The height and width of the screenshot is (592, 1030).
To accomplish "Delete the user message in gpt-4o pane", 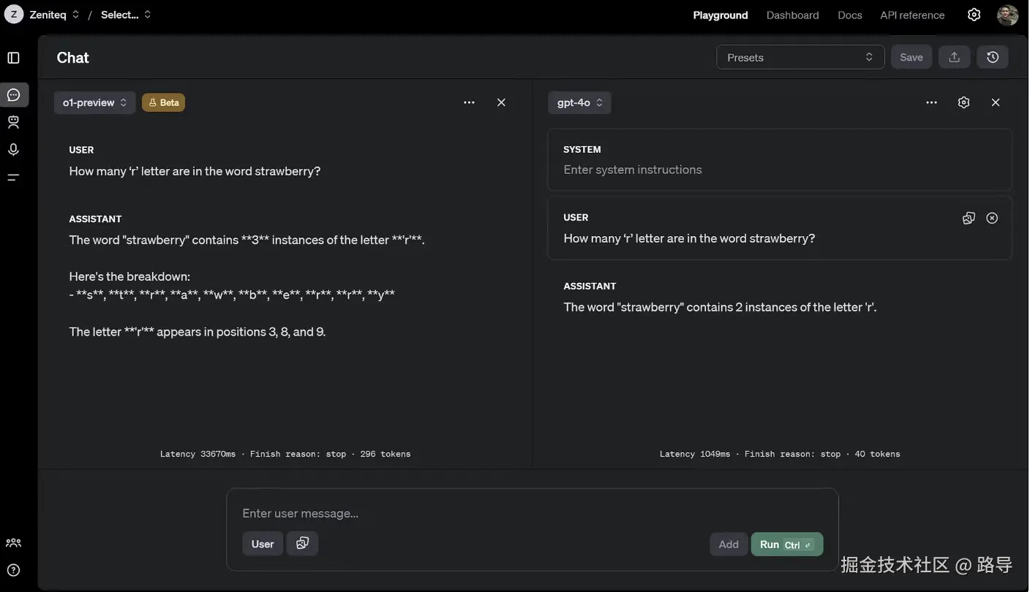I will coord(992,218).
